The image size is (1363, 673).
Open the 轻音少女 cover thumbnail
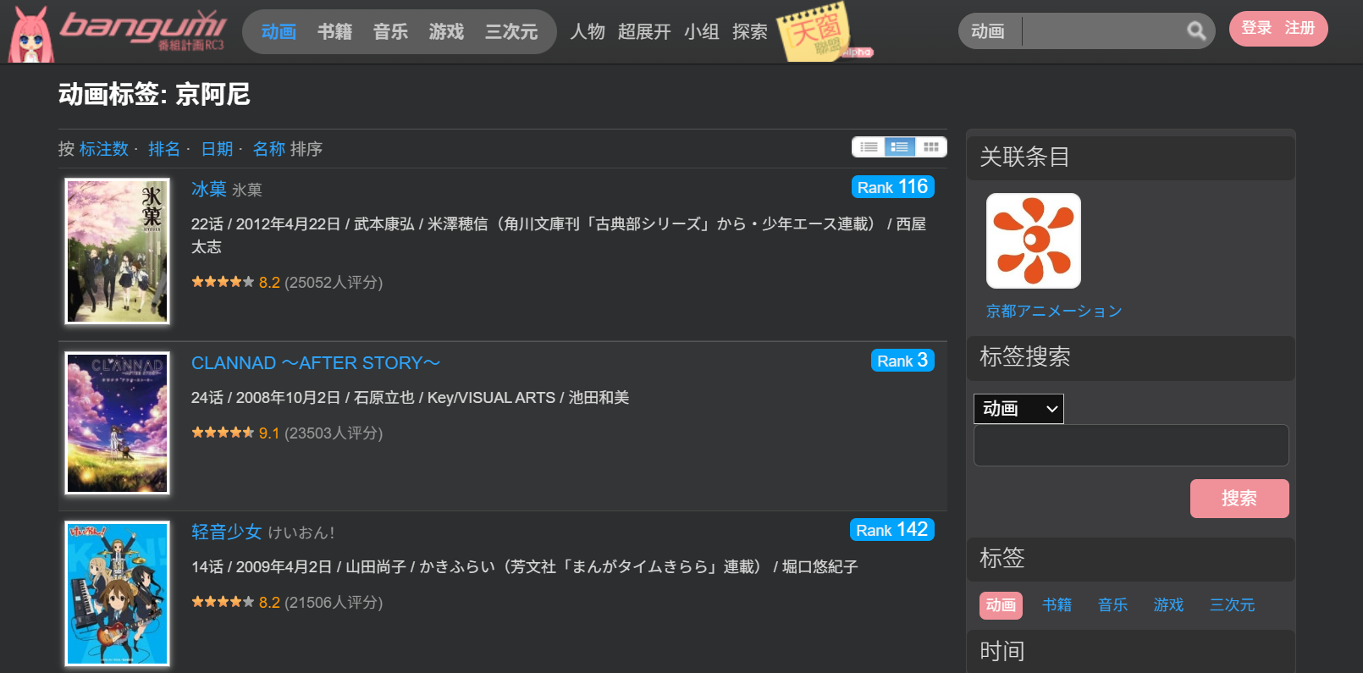pyautogui.click(x=118, y=593)
